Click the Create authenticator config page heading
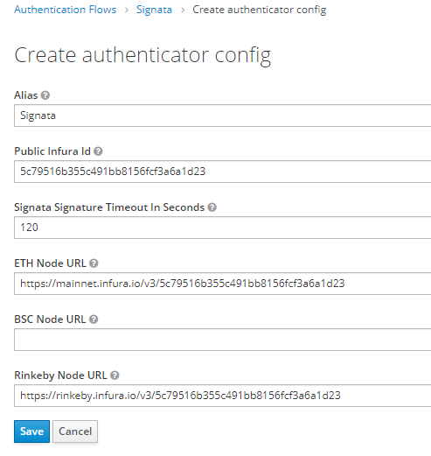 (143, 55)
